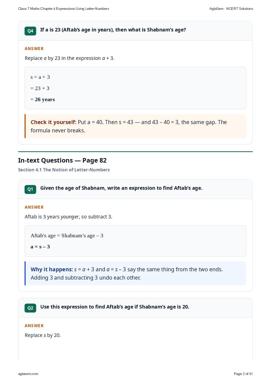
Task: Click the AglaSem · NCERT Solutions header text
Action: [231, 9]
